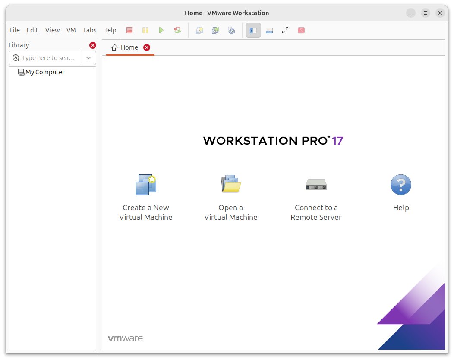
Task: Revert VM to its snapshot
Action: 215,30
